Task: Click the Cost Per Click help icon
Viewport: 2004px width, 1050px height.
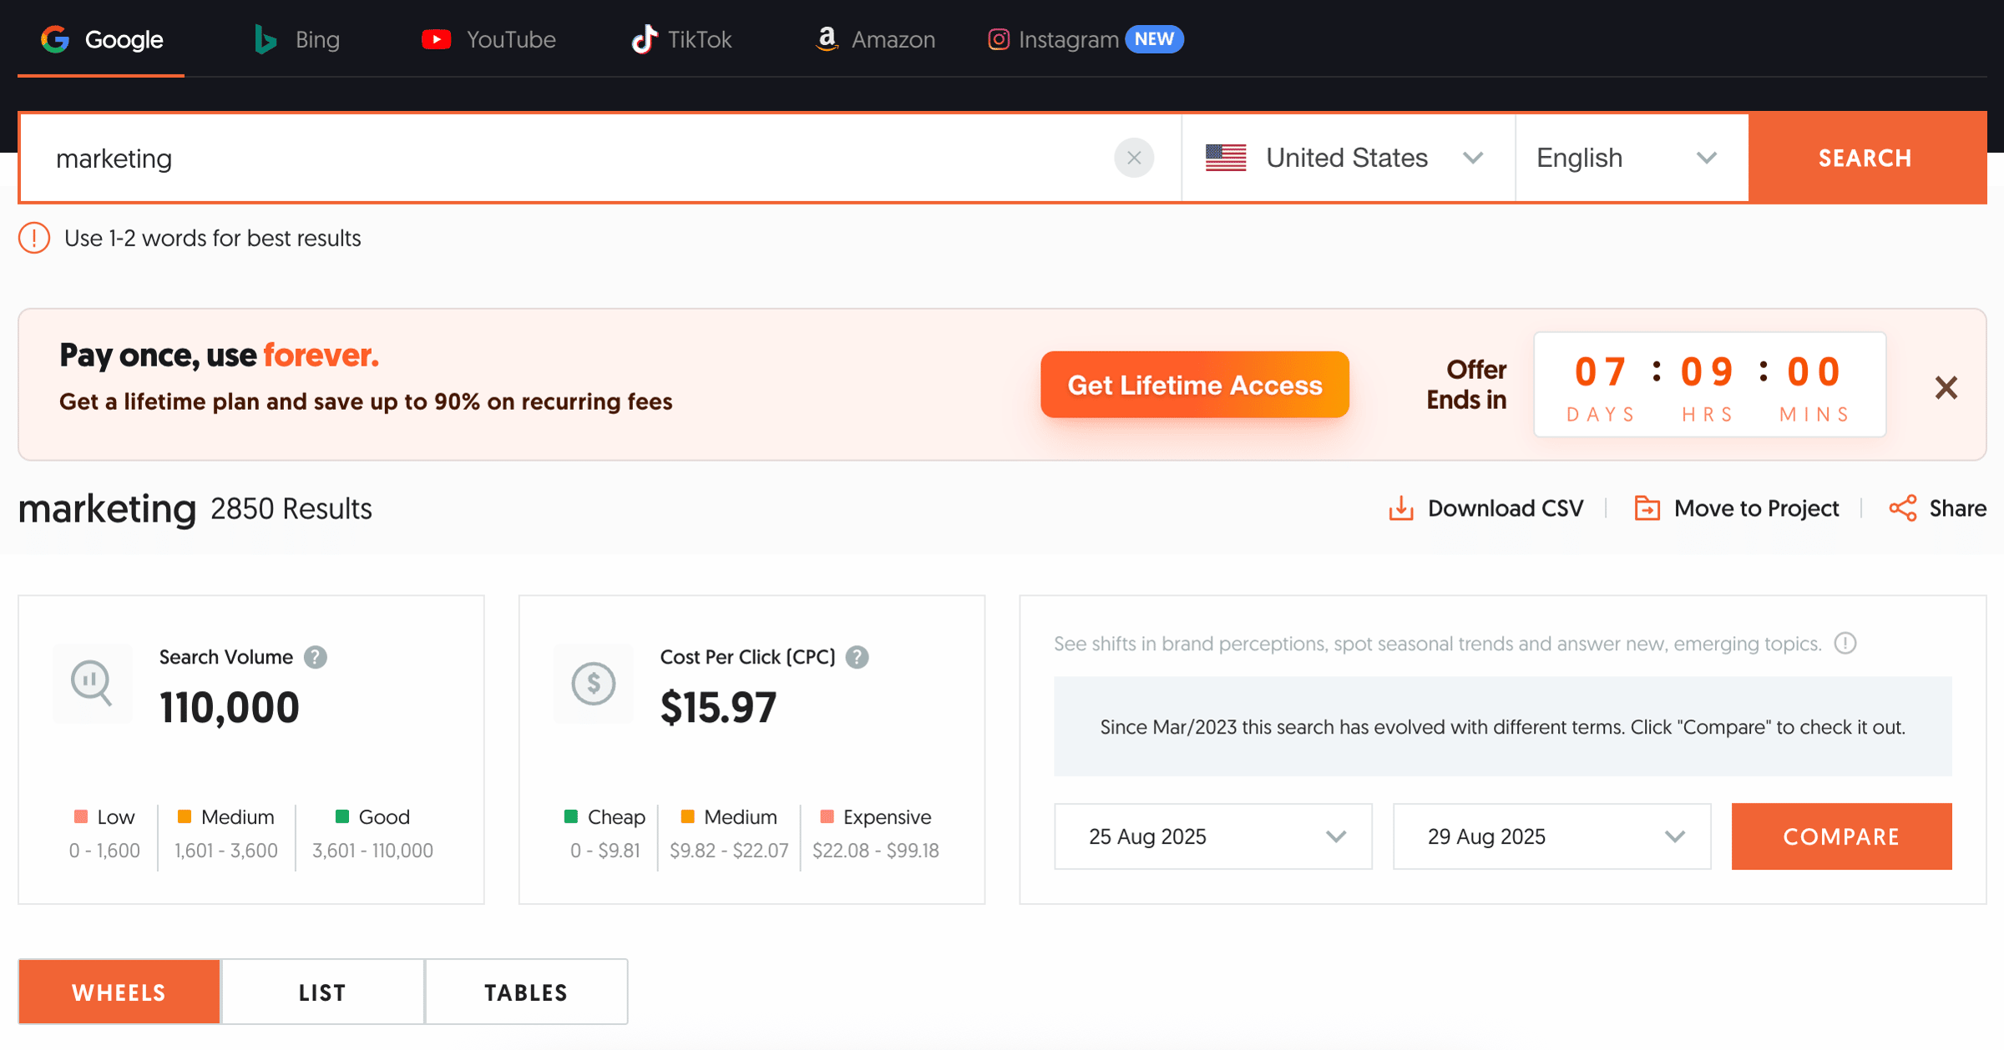Action: pyautogui.click(x=857, y=657)
